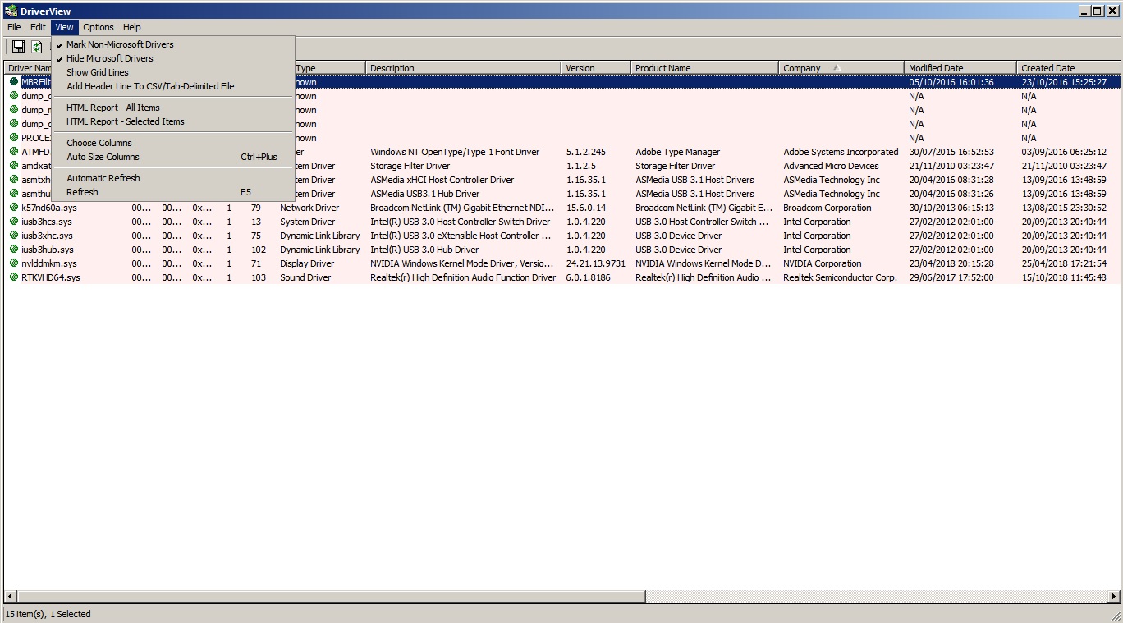Click the Save toolbar icon

(x=19, y=47)
